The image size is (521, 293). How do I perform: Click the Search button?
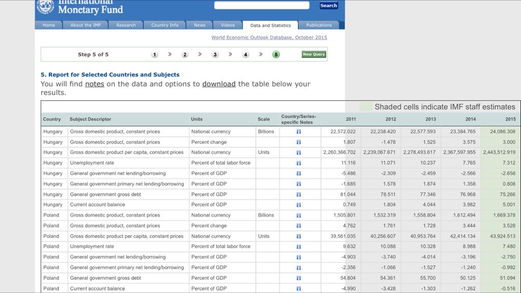point(329,5)
